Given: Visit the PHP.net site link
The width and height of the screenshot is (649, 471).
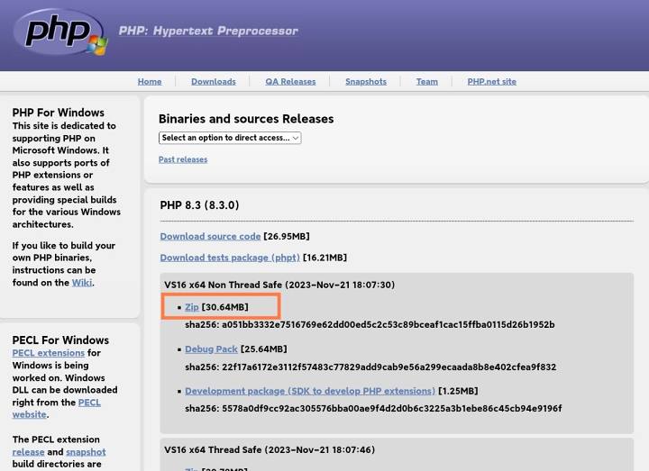Looking at the screenshot, I should point(491,81).
